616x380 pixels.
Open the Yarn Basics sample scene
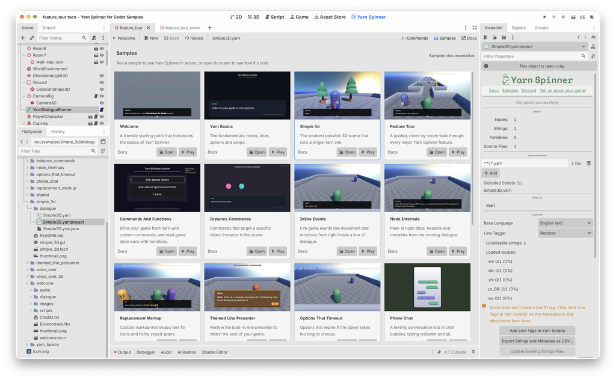pos(256,152)
